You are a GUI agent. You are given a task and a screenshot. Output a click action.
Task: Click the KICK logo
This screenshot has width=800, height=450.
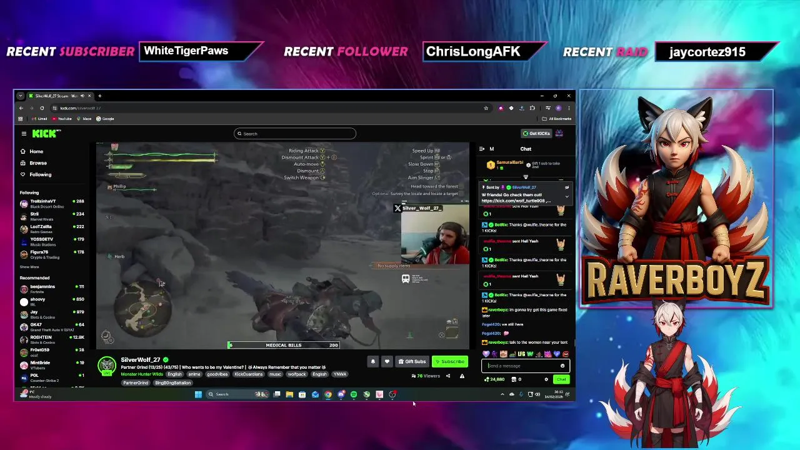click(46, 133)
